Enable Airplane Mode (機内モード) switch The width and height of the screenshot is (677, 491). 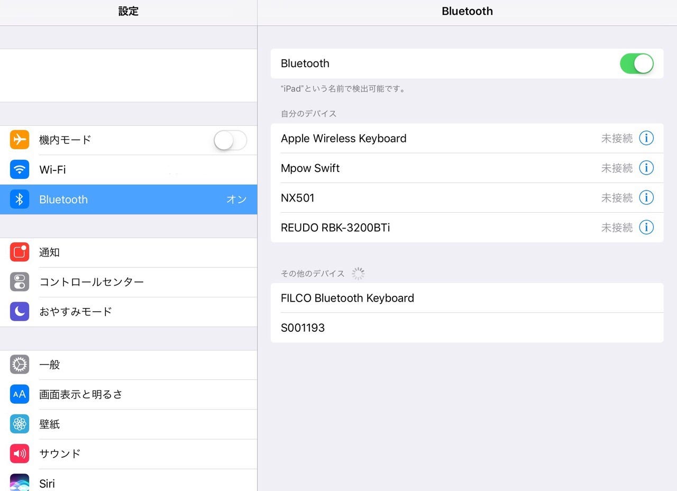(x=230, y=140)
